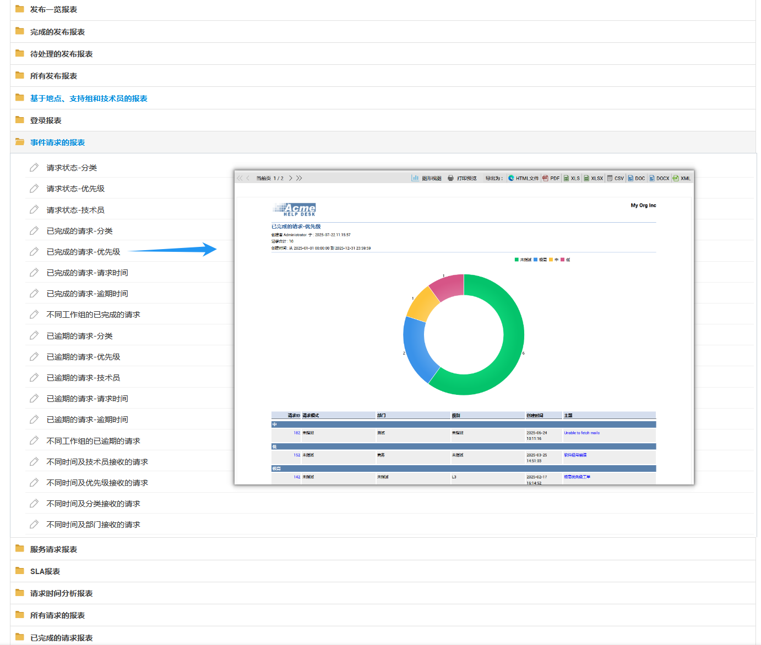
Task: Expand the 服务请求报表 folder
Action: click(x=53, y=549)
